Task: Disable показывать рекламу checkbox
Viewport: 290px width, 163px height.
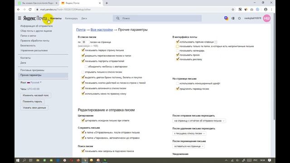Action: click(178, 59)
